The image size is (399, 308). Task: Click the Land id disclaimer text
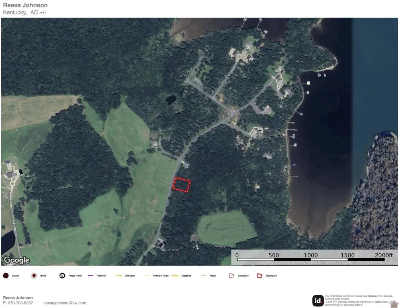[x=357, y=300]
